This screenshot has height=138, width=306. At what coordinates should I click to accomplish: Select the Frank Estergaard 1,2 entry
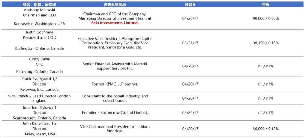click(39, 79)
